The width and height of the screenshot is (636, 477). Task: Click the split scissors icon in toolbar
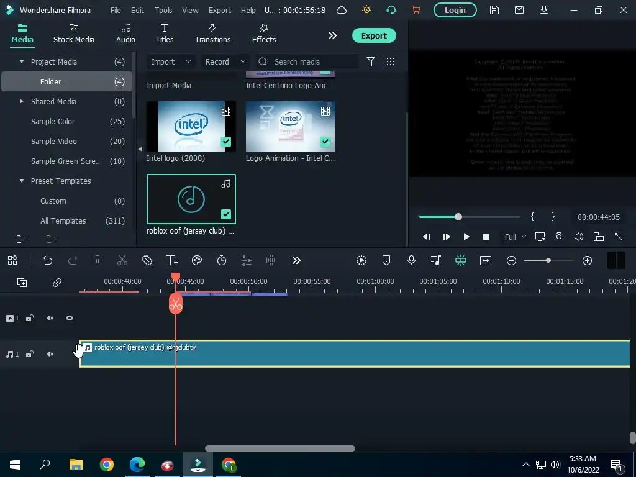click(x=122, y=260)
